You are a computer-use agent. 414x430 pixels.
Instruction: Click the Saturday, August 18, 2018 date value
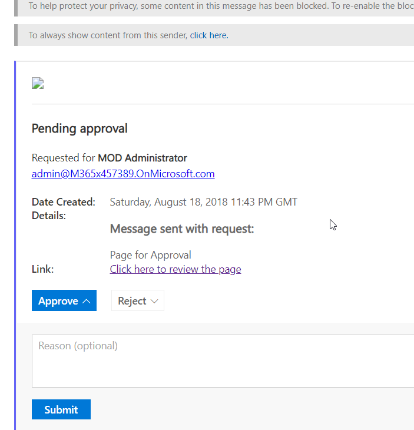tap(203, 202)
